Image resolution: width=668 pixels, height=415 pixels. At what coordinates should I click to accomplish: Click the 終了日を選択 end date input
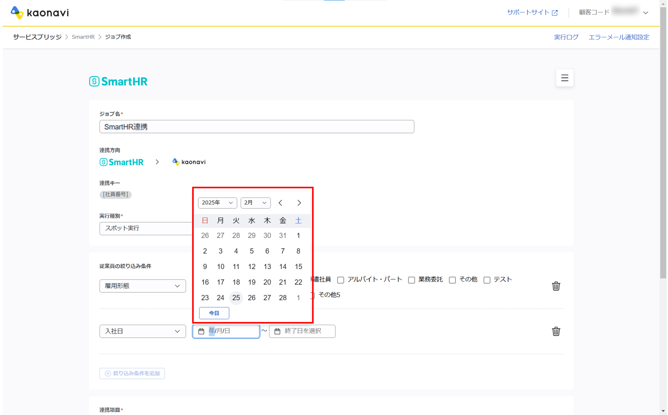(302, 331)
